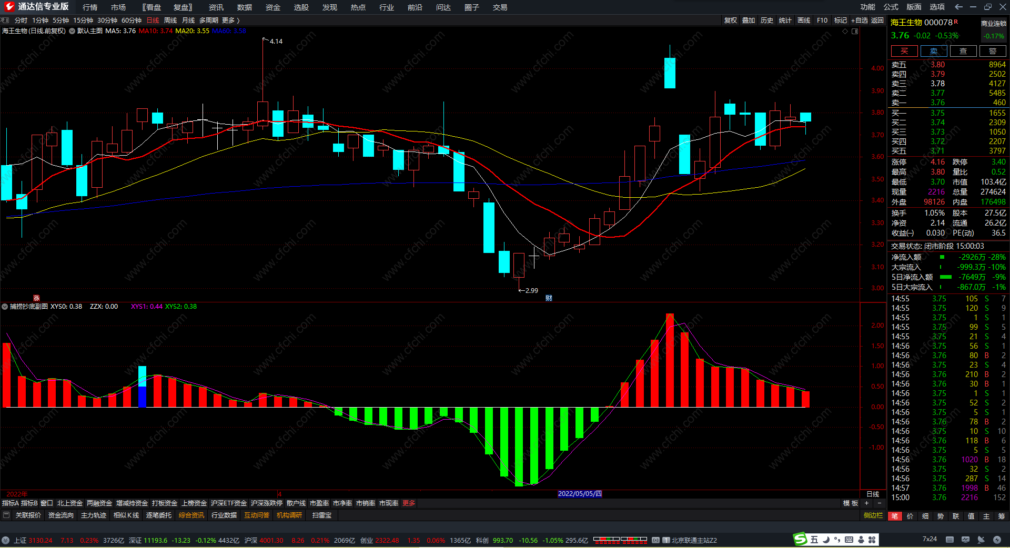Toggle the side panel layout icon above the chart

click(x=855, y=31)
